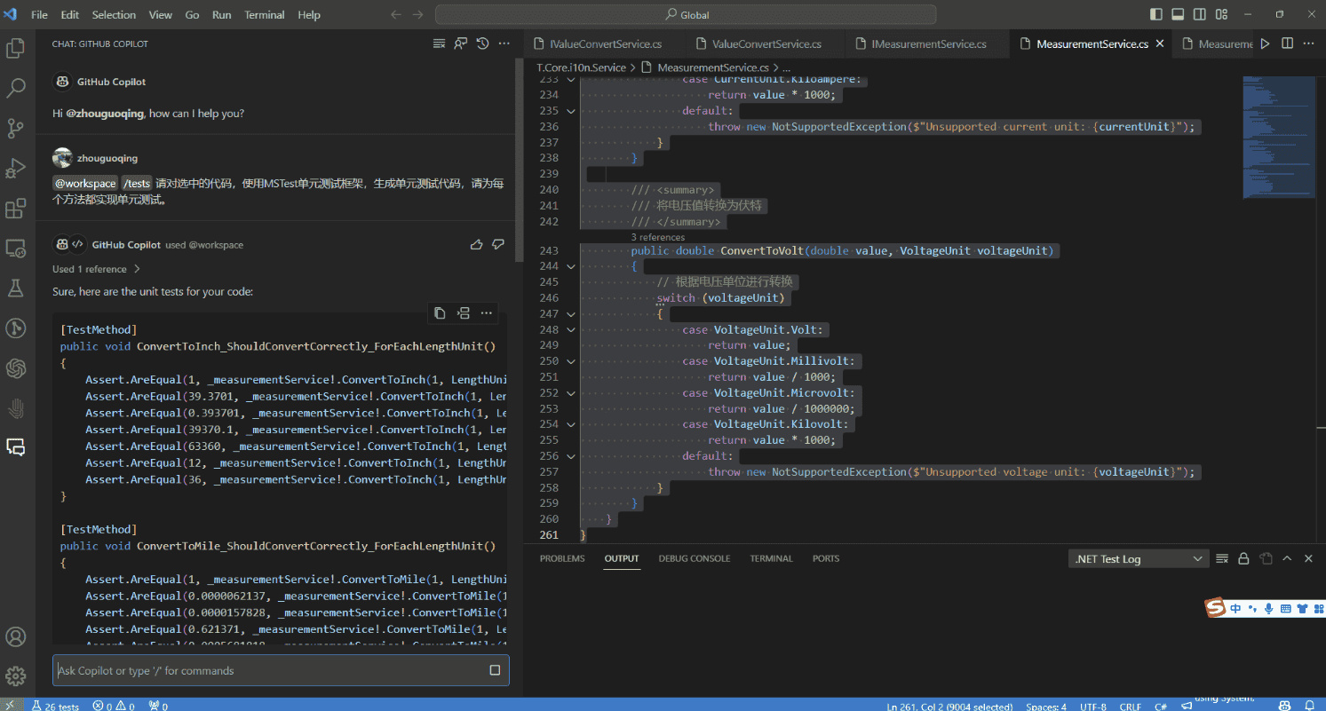This screenshot has width=1326, height=711.
Task: Switch to the ValueConvertService.cs tab
Action: coord(766,43)
